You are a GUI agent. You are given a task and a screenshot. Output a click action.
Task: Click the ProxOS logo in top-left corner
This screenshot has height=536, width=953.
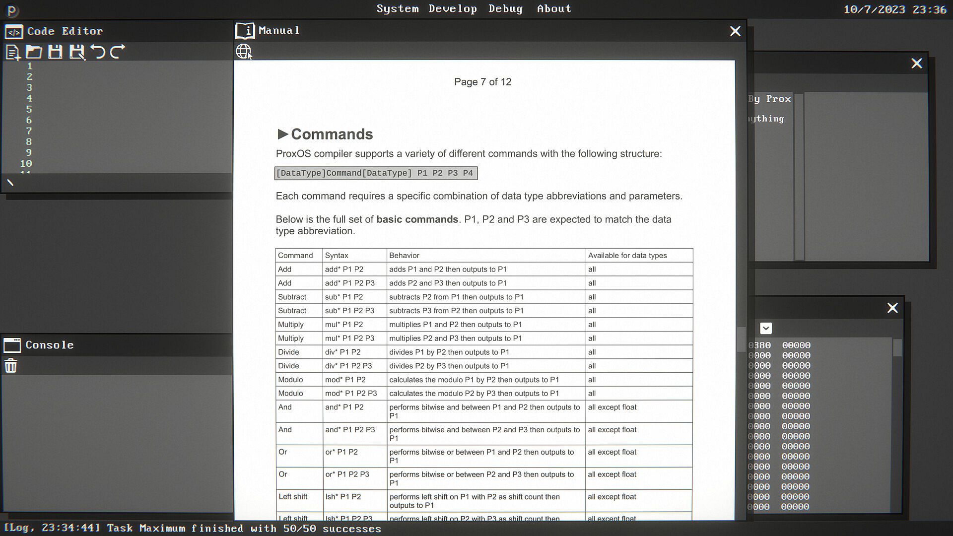pyautogui.click(x=11, y=10)
